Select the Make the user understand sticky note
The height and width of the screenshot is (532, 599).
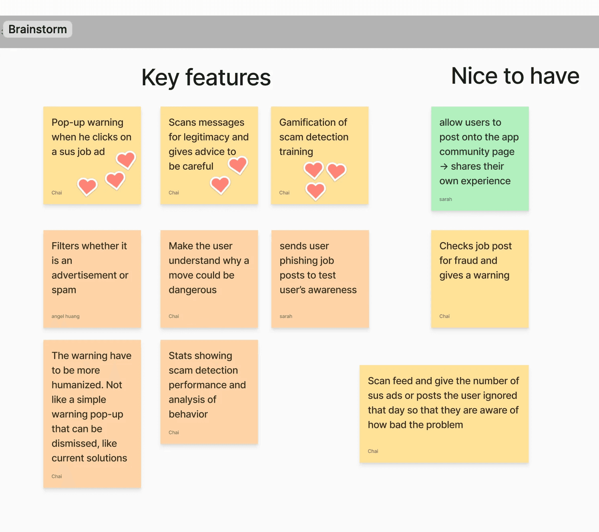tap(209, 279)
